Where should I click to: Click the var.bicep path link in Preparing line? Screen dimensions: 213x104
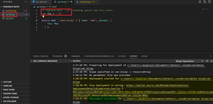point(166,65)
